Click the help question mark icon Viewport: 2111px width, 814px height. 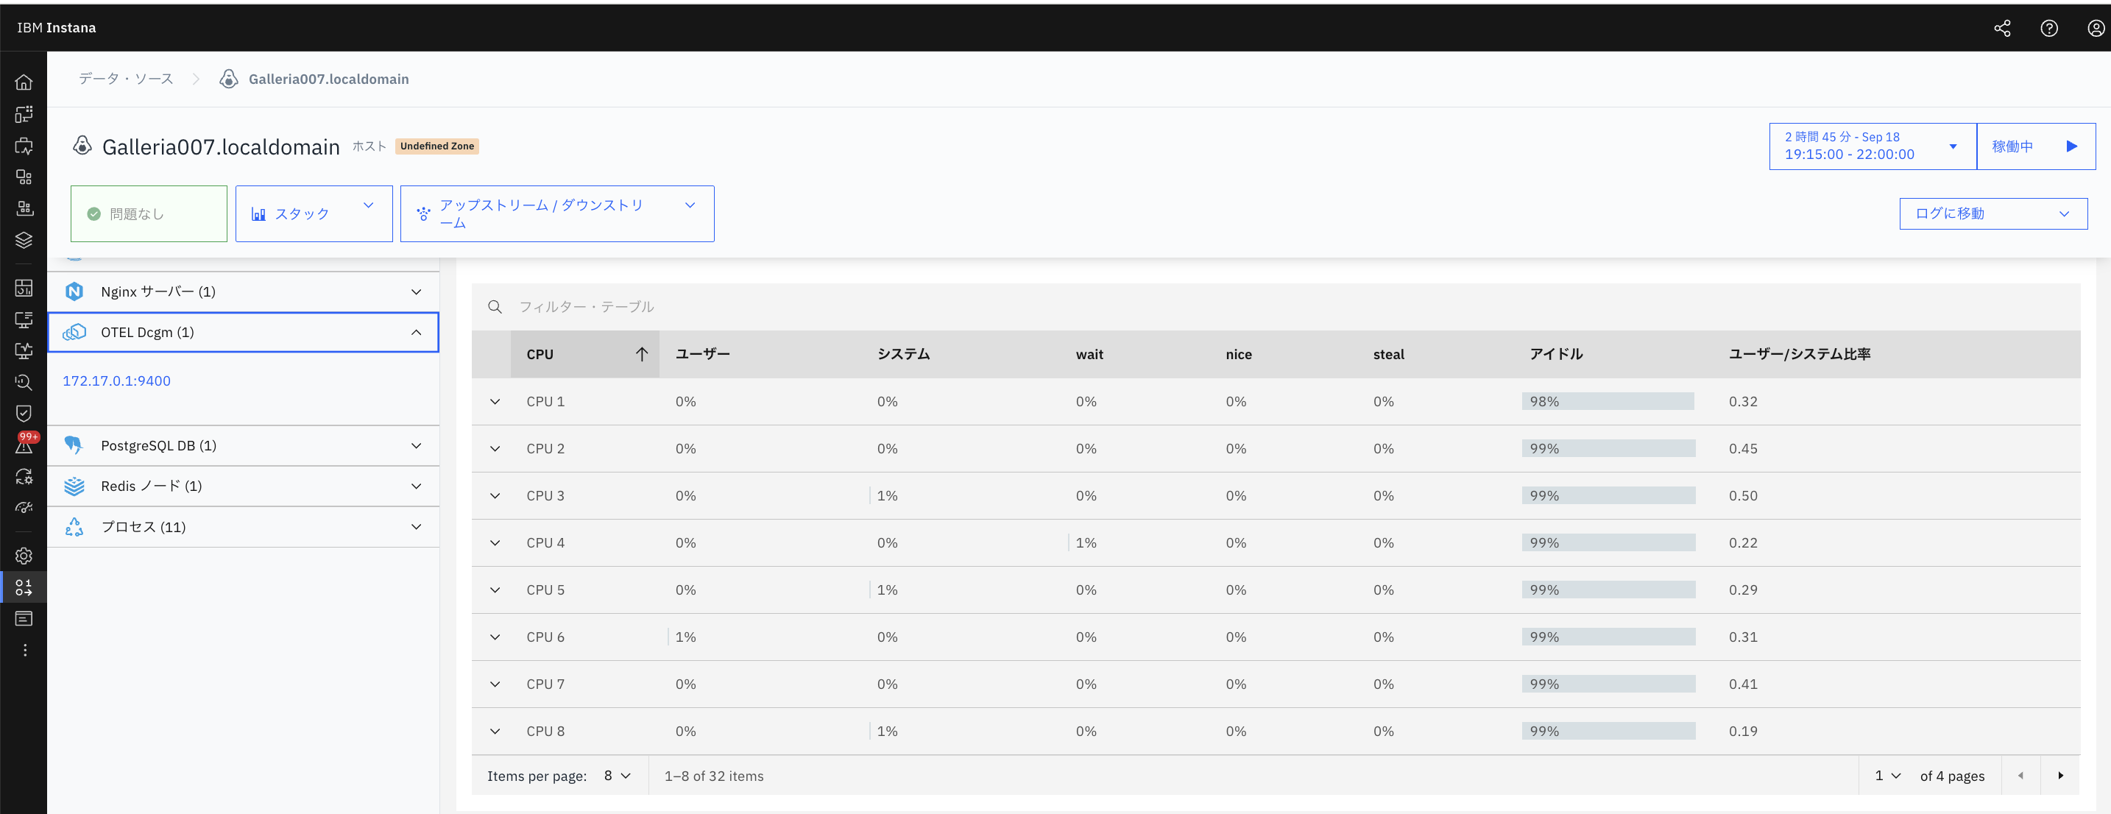tap(2048, 29)
